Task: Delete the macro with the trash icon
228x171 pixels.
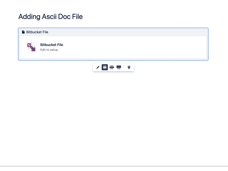Action: pyautogui.click(x=129, y=67)
